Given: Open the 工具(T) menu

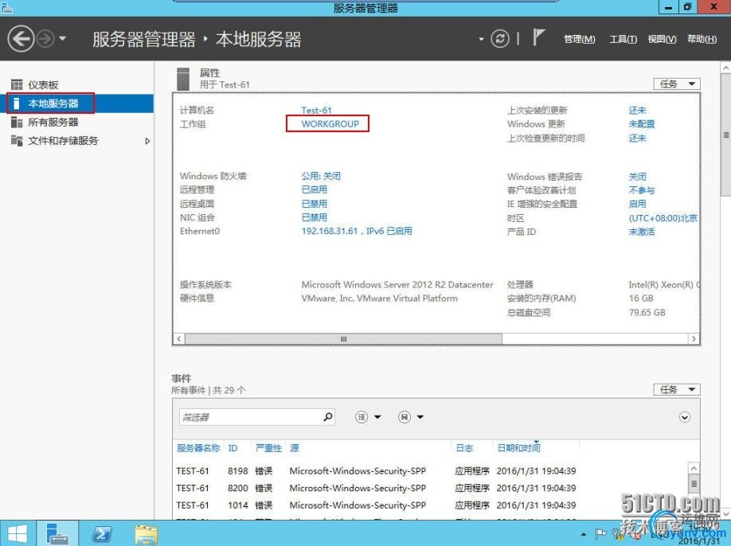Looking at the screenshot, I should [x=623, y=39].
